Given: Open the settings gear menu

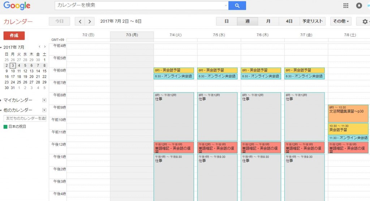Looking at the screenshot, I should coord(365,21).
